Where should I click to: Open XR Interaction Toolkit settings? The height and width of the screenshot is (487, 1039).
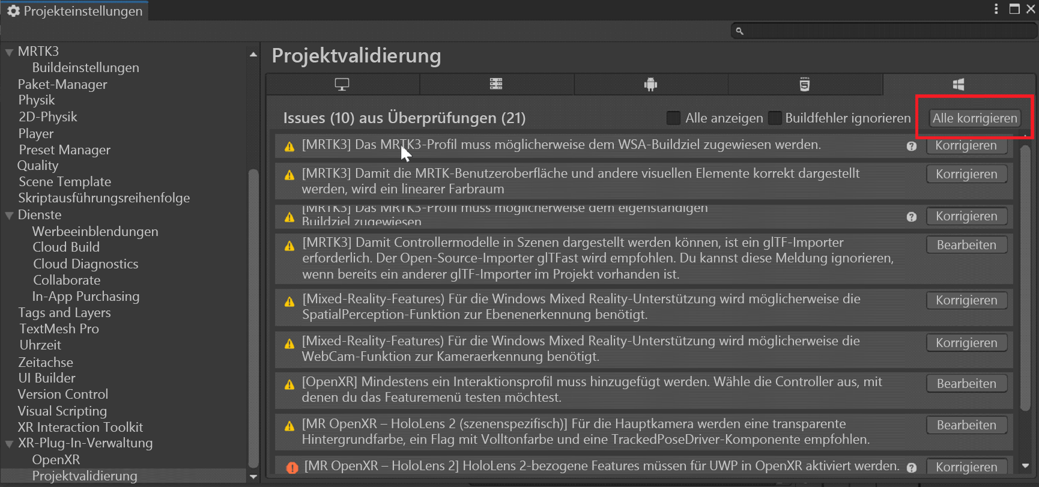(80, 428)
